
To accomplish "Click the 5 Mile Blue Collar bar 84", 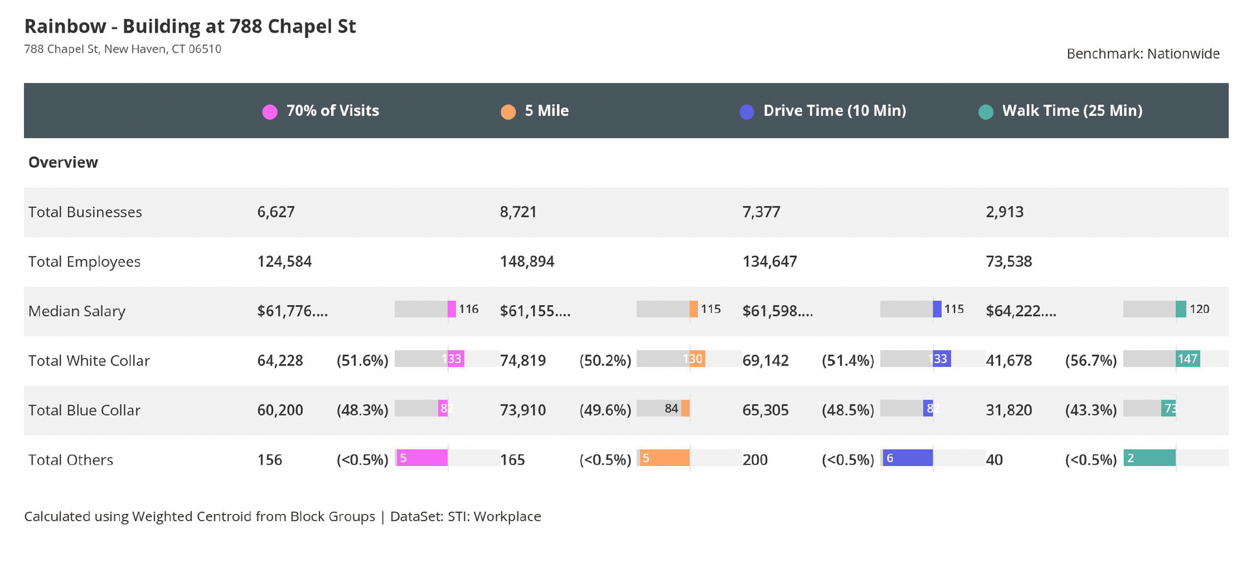I will pos(685,408).
